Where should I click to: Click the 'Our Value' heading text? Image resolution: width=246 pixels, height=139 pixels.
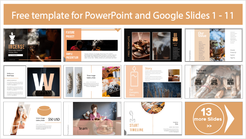coord(202,35)
